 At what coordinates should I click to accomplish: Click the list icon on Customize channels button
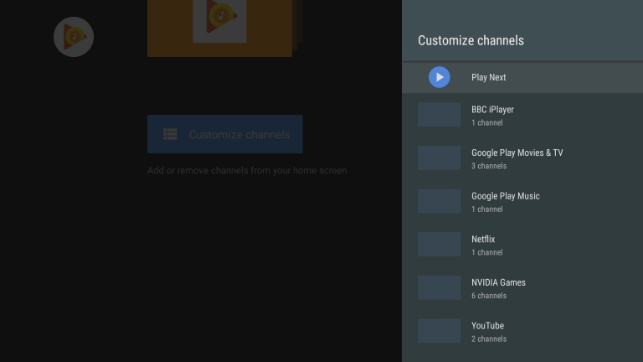[x=170, y=134]
